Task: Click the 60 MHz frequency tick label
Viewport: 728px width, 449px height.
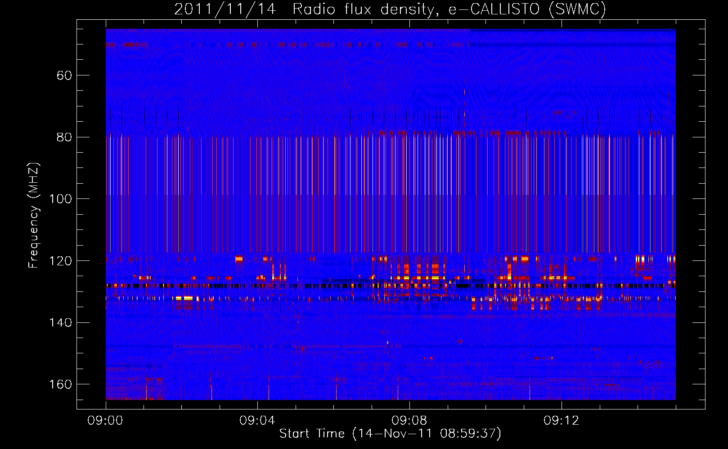Action: (64, 75)
